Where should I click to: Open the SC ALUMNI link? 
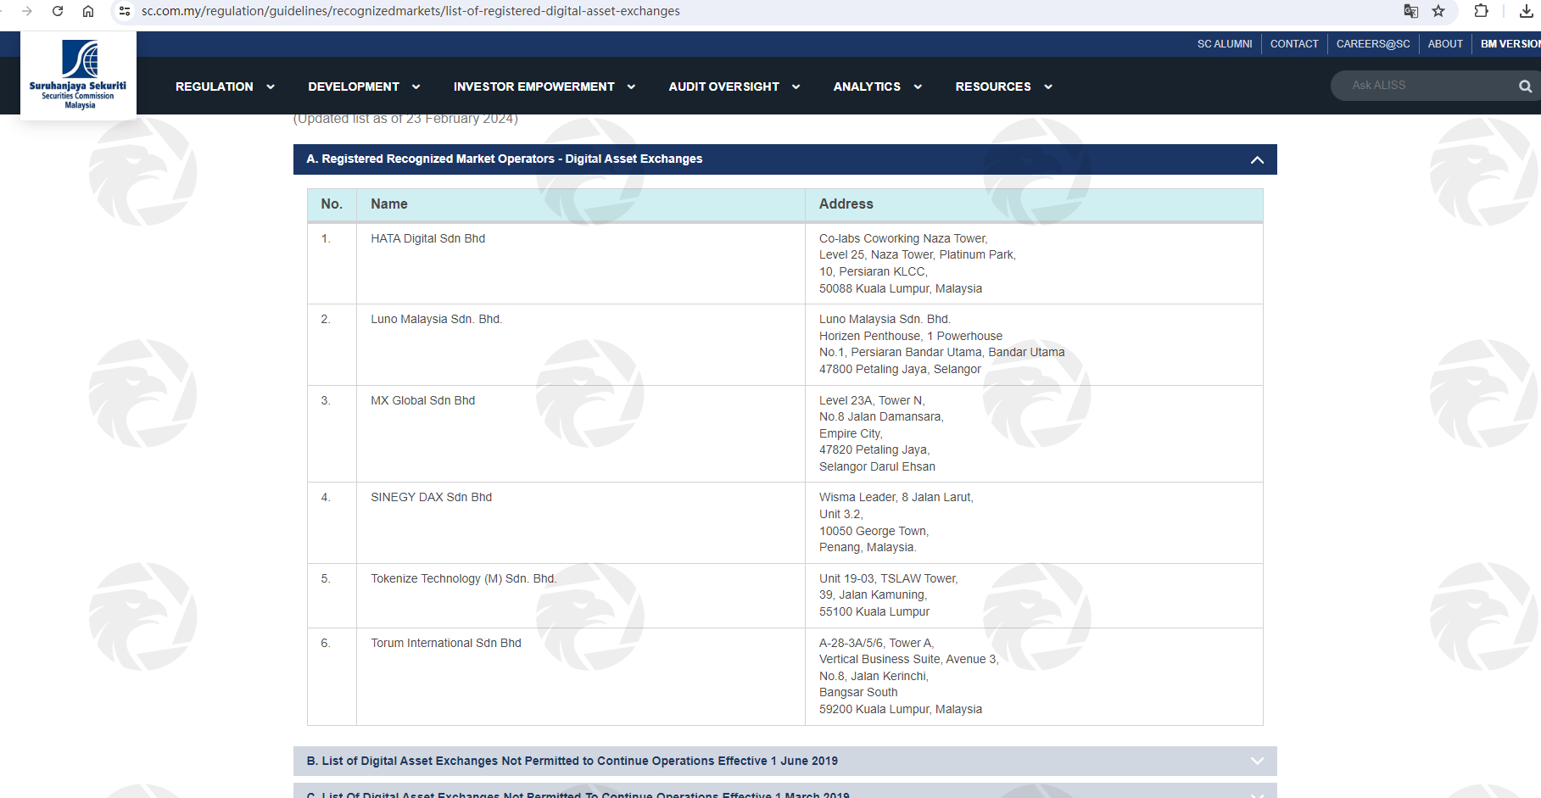[x=1225, y=44]
